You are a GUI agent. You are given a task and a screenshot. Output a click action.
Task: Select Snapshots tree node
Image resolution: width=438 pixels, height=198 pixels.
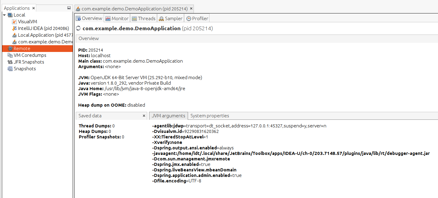pyautogui.click(x=25, y=69)
